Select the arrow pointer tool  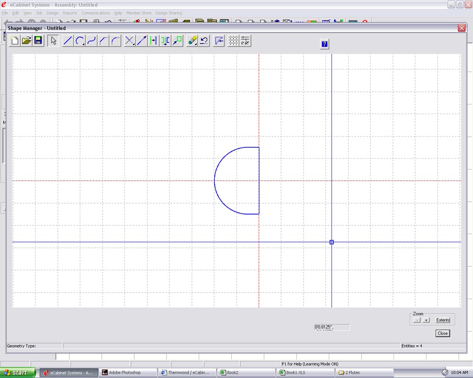point(53,41)
